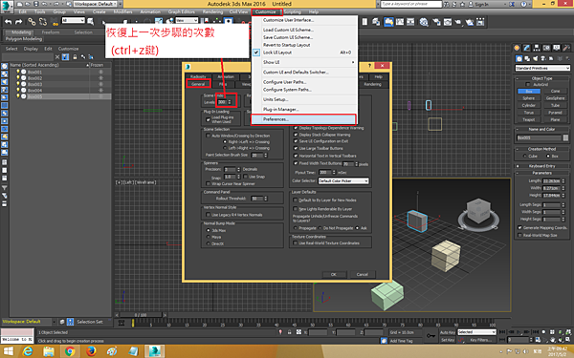574x358 pixels.
Task: Click the Sphere object type button
Action: [529, 98]
